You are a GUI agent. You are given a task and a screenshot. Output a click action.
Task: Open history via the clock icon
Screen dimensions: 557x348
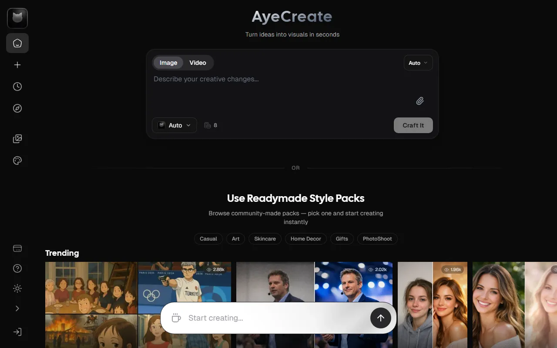[x=17, y=87]
